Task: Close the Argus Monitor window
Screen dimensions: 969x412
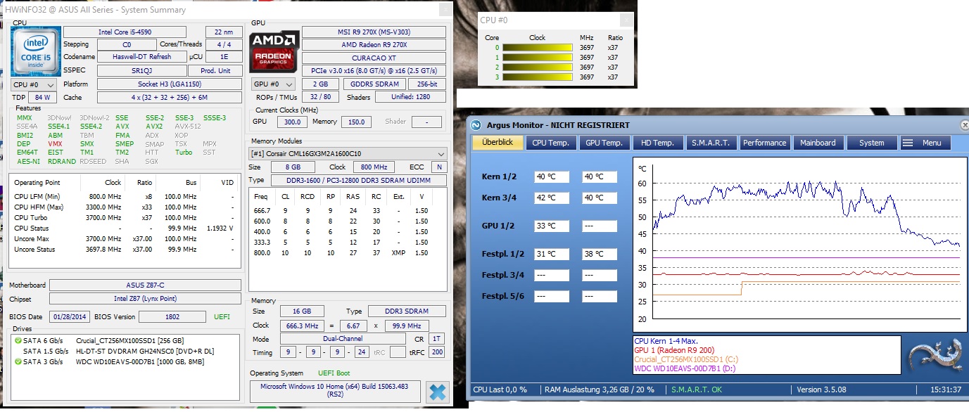Action: tap(965, 125)
